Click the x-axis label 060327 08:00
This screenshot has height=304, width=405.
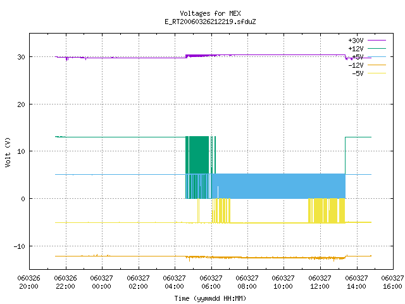coord(247,282)
